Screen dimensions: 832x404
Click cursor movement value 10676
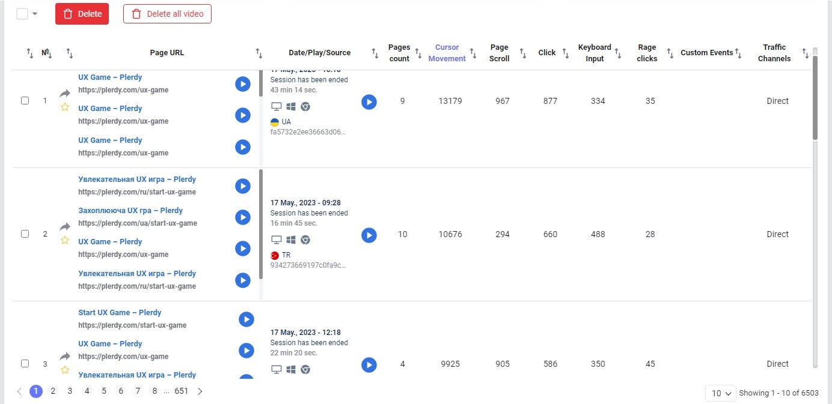point(450,234)
